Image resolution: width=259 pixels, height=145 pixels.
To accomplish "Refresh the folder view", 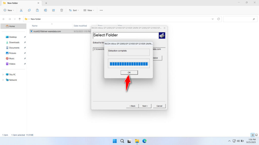I will click(x=218, y=19).
